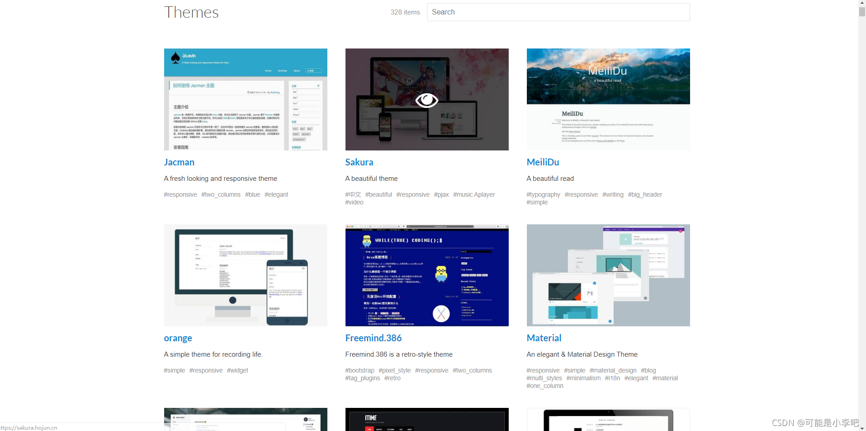
Task: Filter by #simple tag under MeiliDu
Action: (x=537, y=202)
